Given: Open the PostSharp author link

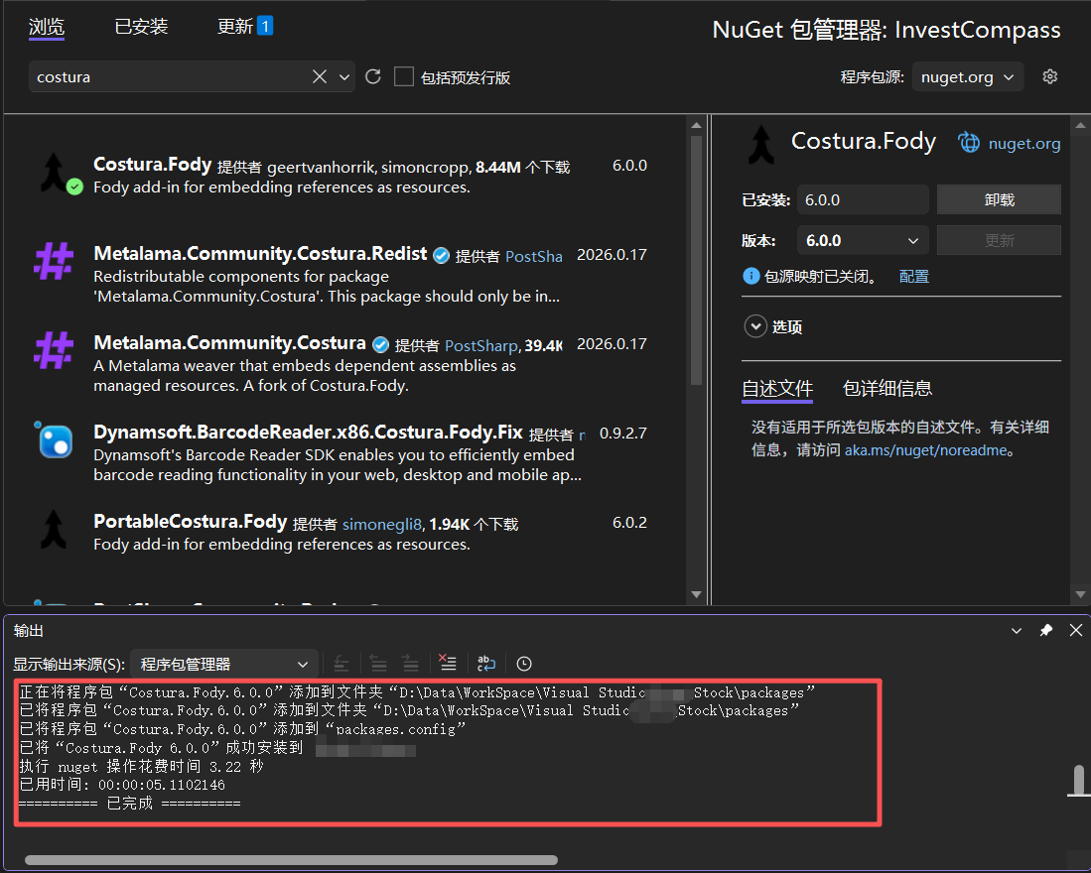Looking at the screenshot, I should tap(480, 345).
